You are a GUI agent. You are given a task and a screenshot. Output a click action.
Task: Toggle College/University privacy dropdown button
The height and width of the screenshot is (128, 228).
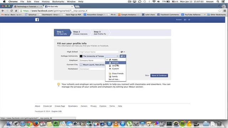point(123,56)
